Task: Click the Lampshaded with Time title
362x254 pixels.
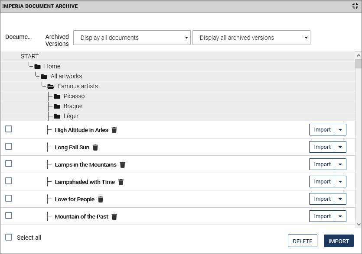Action: [x=85, y=182]
